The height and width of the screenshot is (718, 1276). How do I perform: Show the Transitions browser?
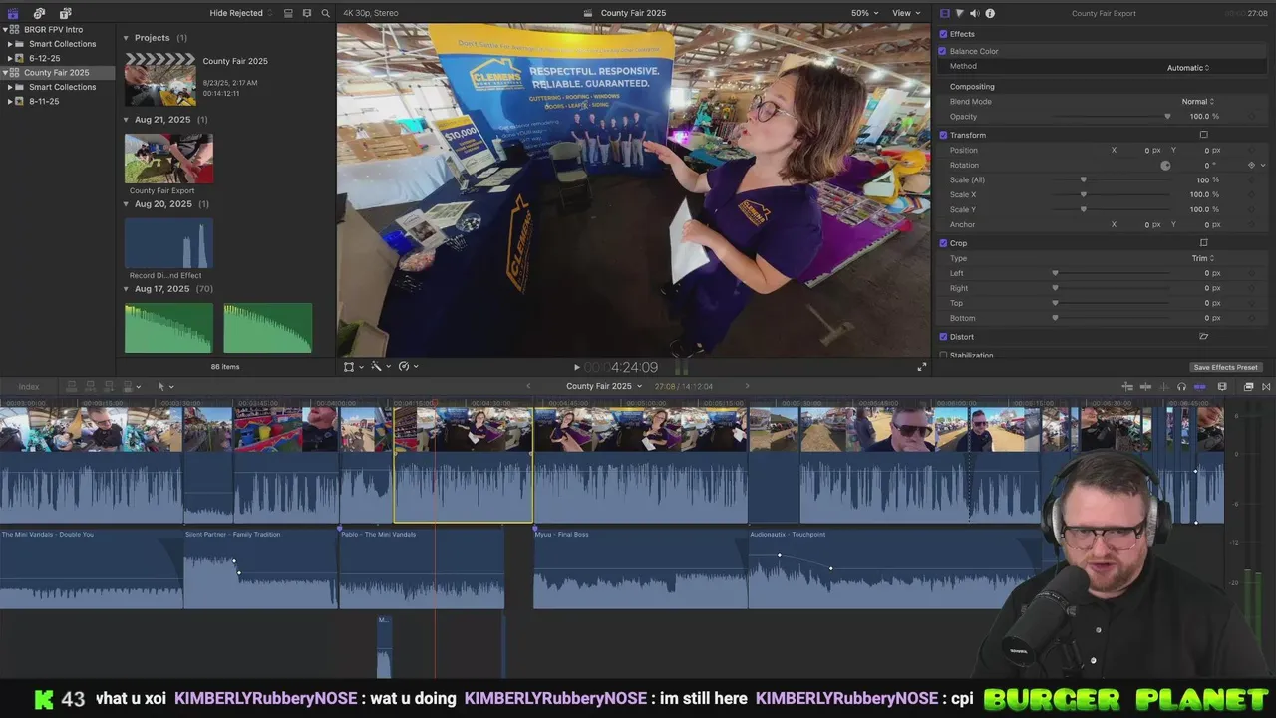pos(1266,386)
